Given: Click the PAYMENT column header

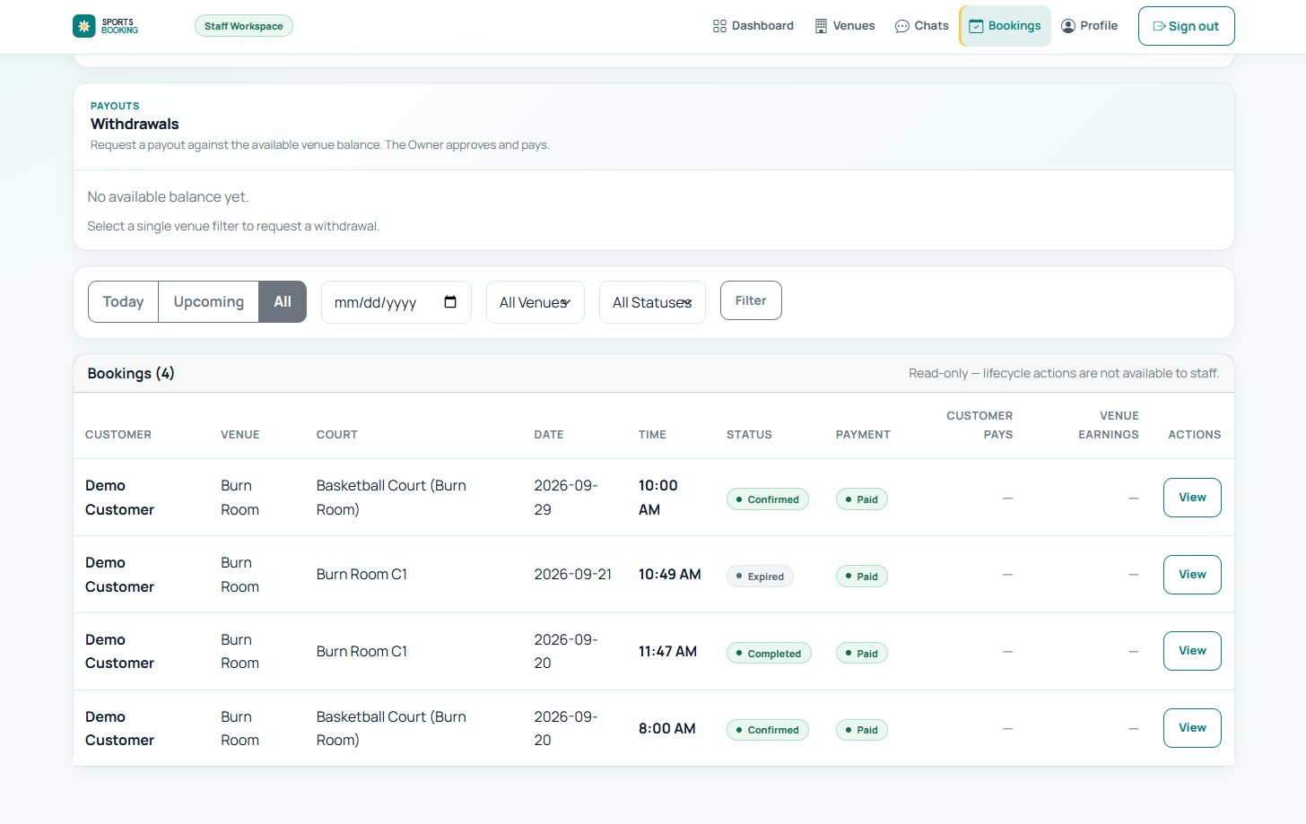Looking at the screenshot, I should [863, 435].
